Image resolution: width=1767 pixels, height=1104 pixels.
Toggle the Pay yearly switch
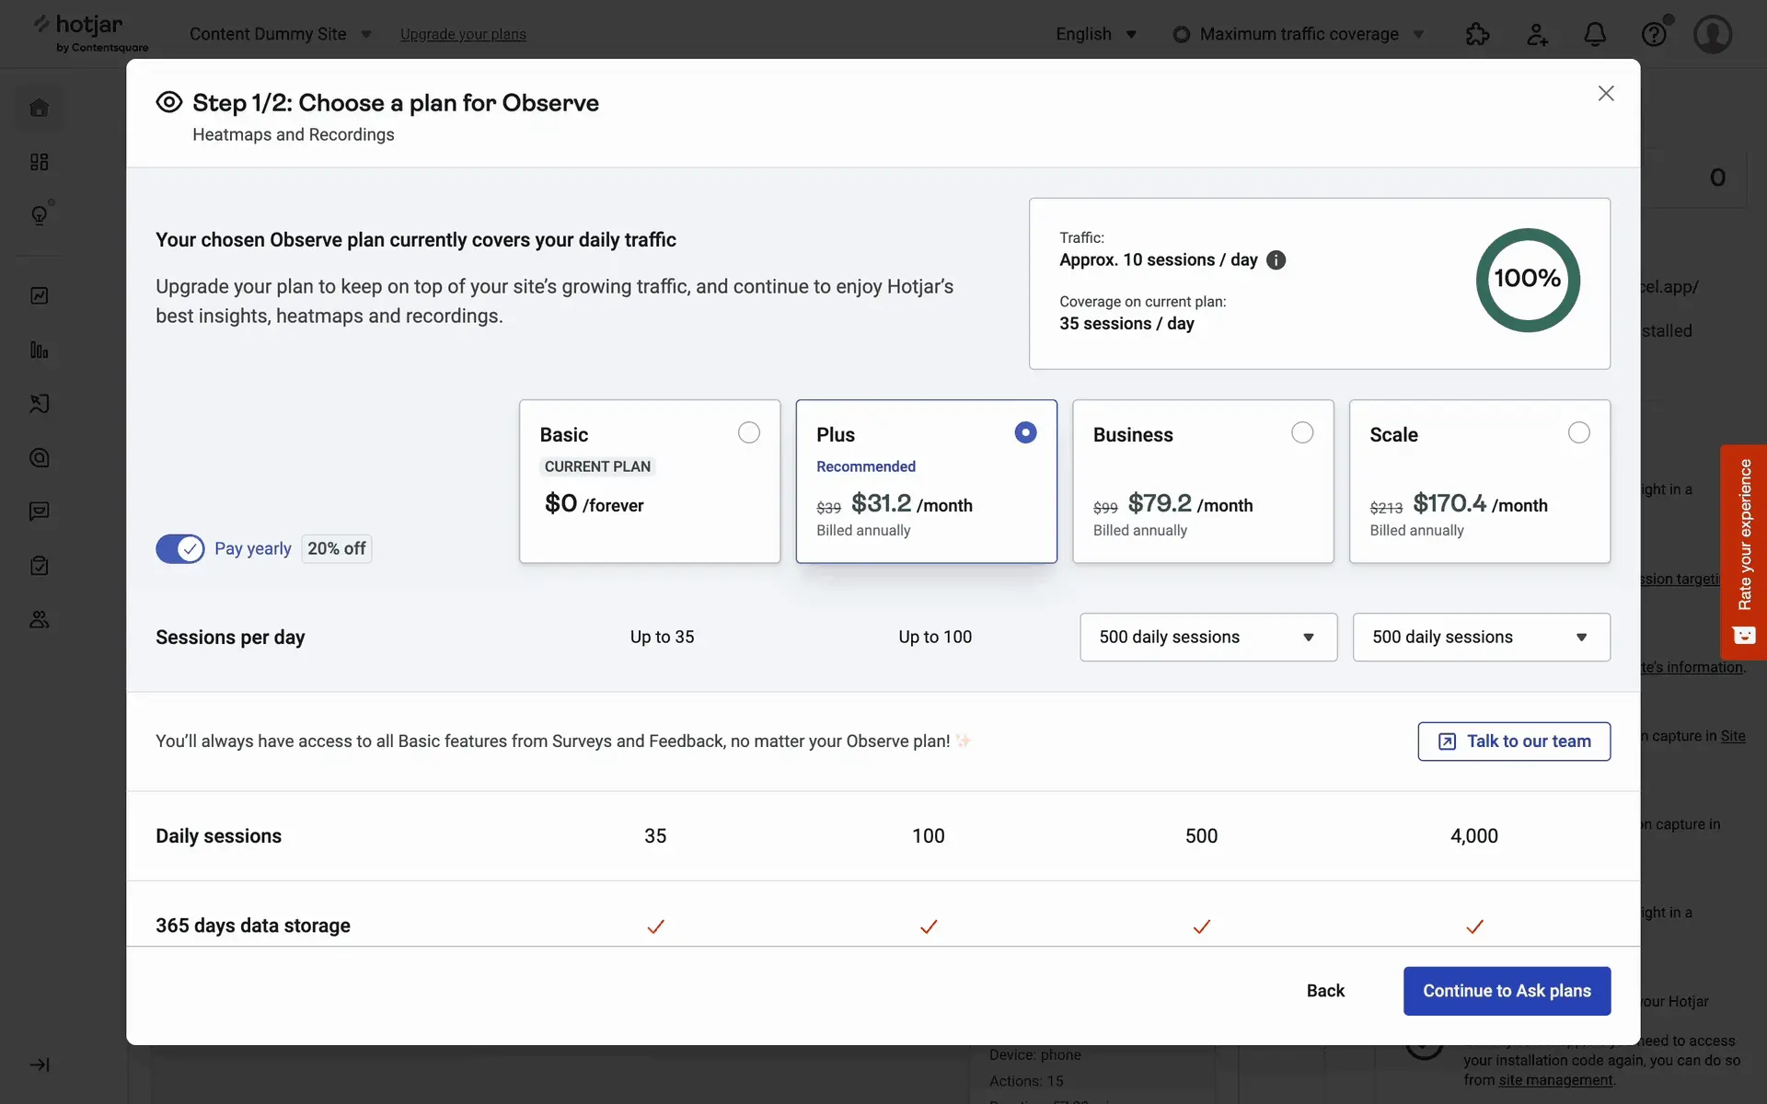click(x=180, y=549)
